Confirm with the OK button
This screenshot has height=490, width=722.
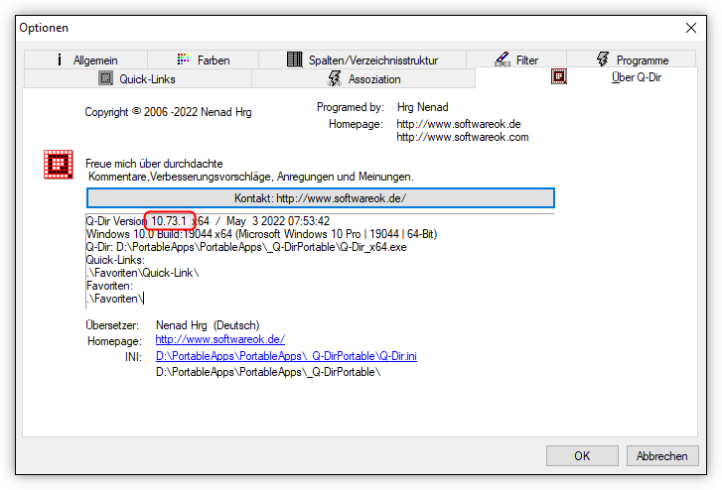click(582, 456)
